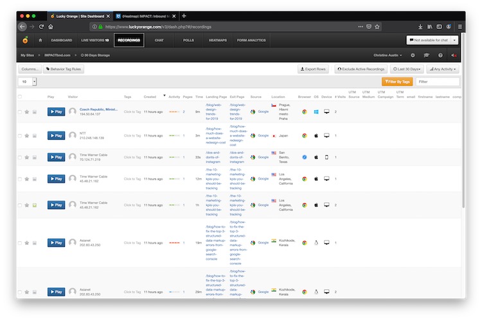The width and height of the screenshot is (482, 320).
Task: Open the graduation cap tutorials icon
Action: [x=426, y=55]
